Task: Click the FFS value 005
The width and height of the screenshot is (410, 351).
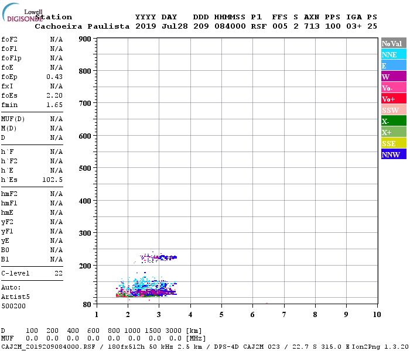Action: point(280,26)
